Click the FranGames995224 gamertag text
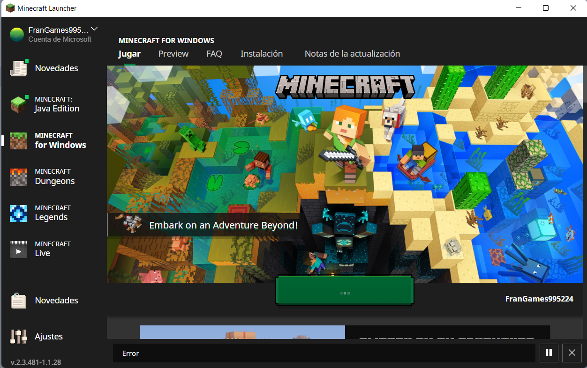 pyautogui.click(x=539, y=299)
